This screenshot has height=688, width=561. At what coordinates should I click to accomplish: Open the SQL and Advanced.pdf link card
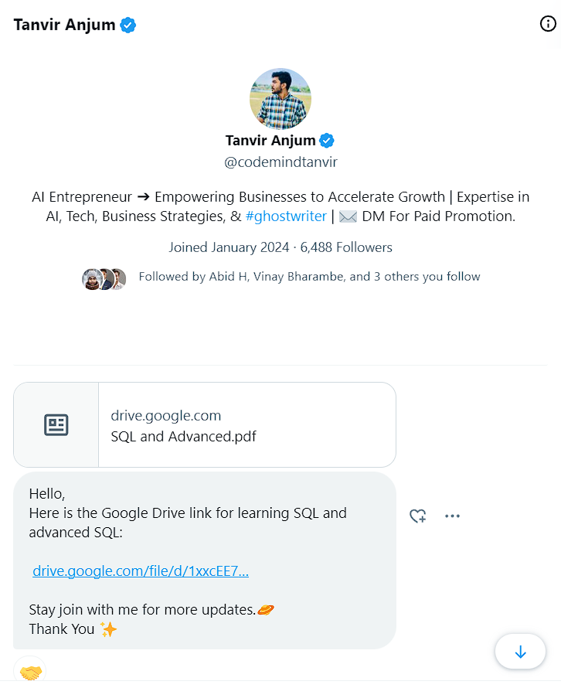pos(204,424)
